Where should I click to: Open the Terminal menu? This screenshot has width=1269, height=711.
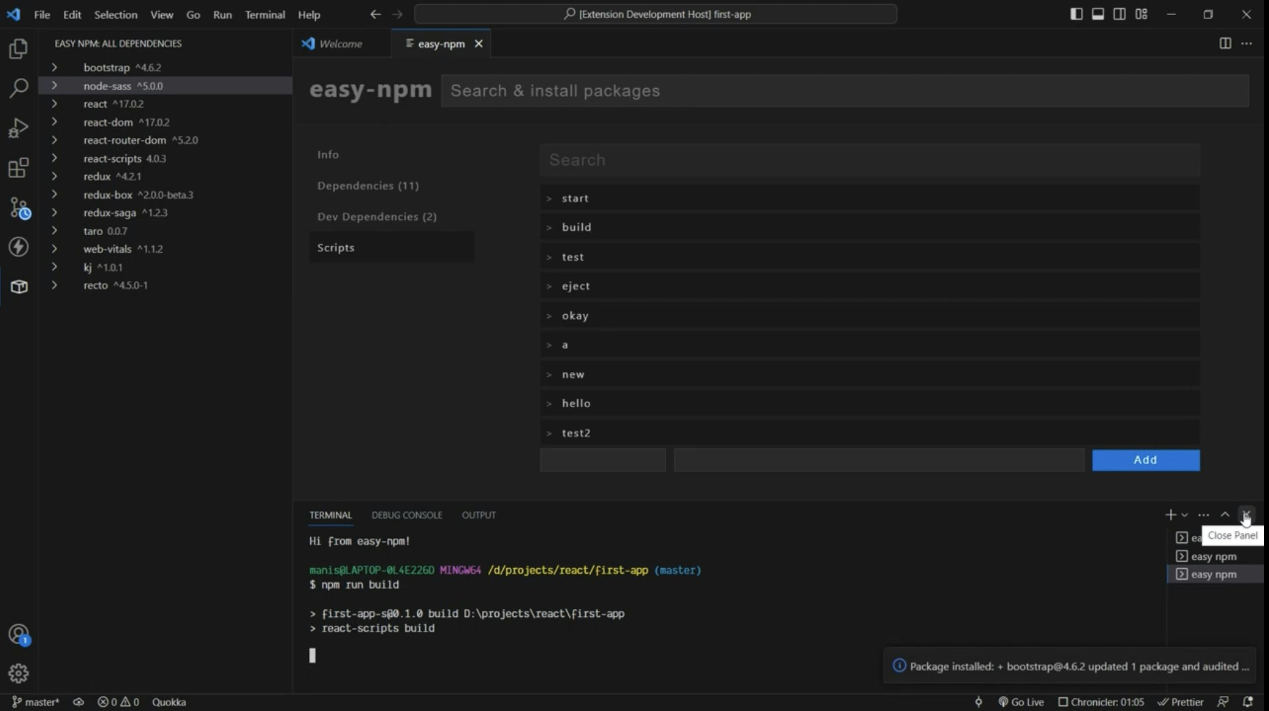point(265,14)
